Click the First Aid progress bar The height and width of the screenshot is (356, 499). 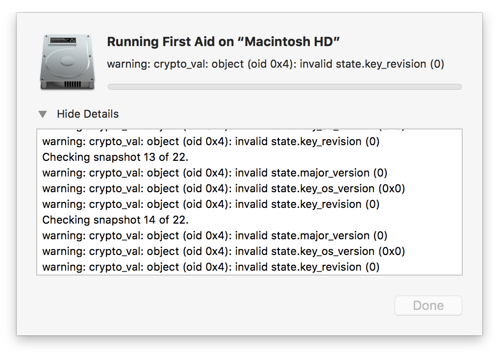pos(284,87)
